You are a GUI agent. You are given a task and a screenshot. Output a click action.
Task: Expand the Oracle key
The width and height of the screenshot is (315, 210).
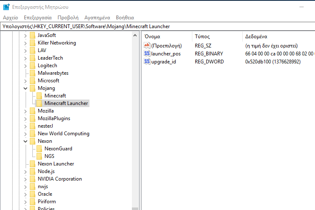(x=25, y=194)
